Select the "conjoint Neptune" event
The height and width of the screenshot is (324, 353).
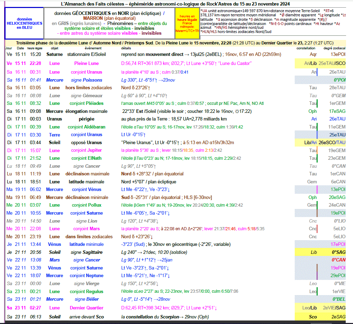click(86, 276)
